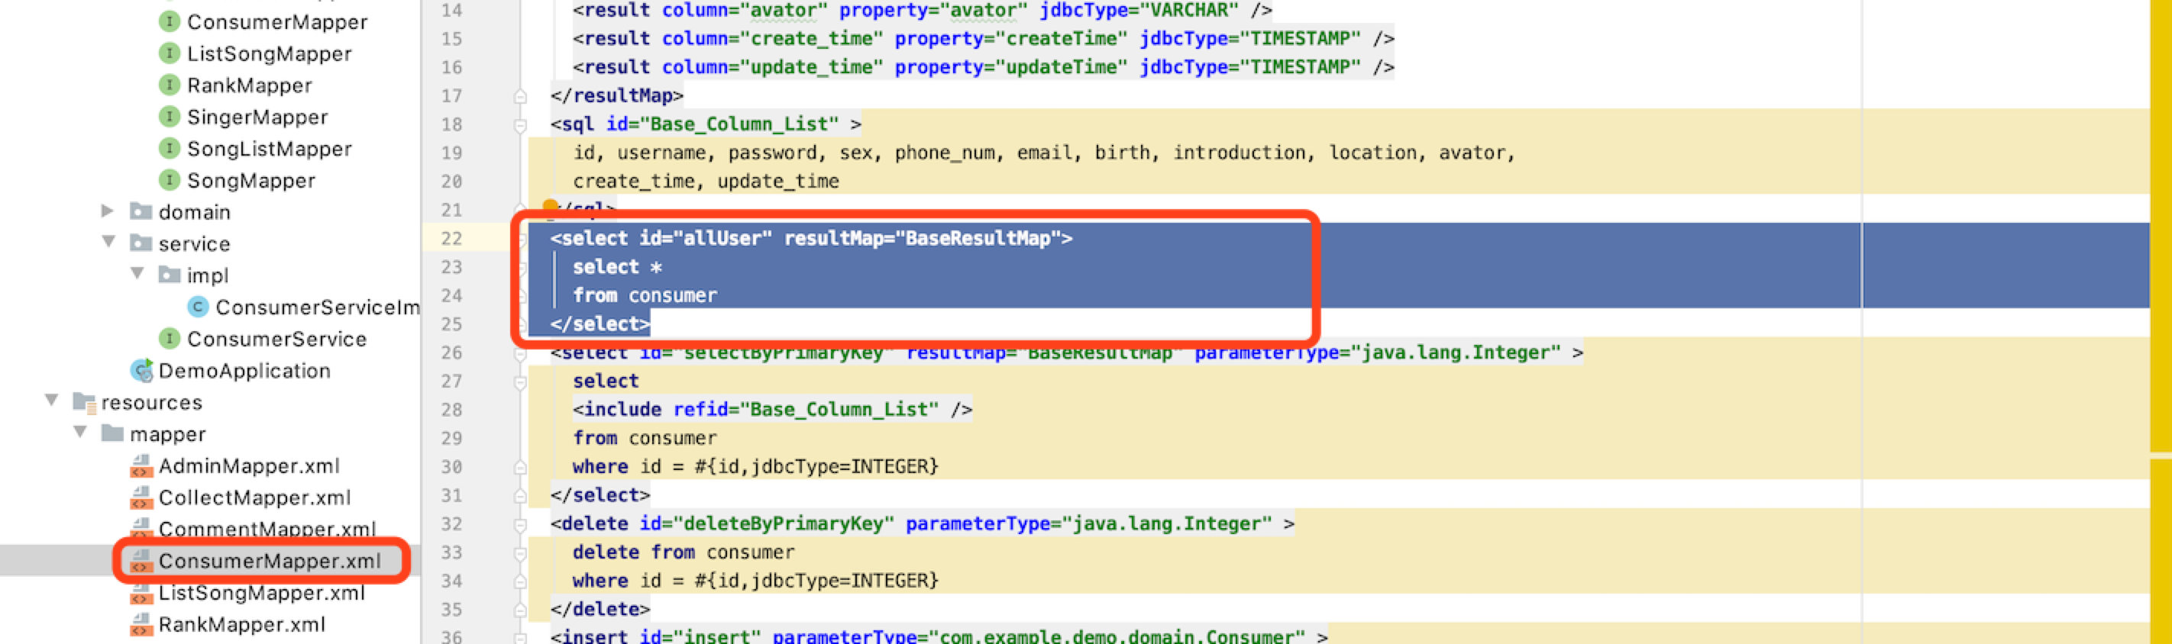Click line number 26 in gutter
The height and width of the screenshot is (644, 2172).
click(x=451, y=353)
